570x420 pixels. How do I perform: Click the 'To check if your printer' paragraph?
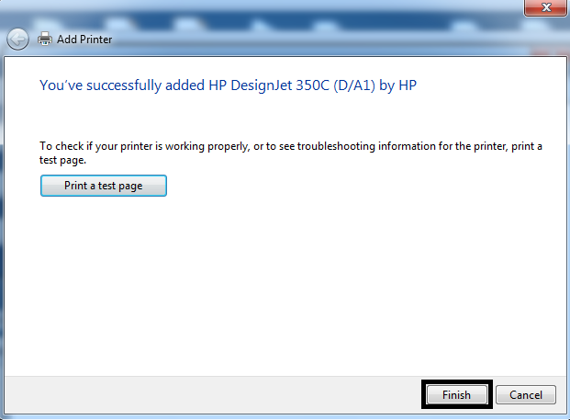[291, 153]
